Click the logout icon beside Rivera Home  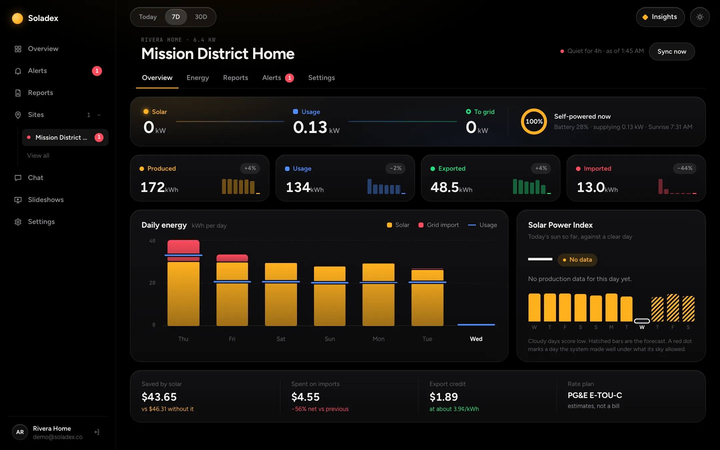[x=97, y=432]
